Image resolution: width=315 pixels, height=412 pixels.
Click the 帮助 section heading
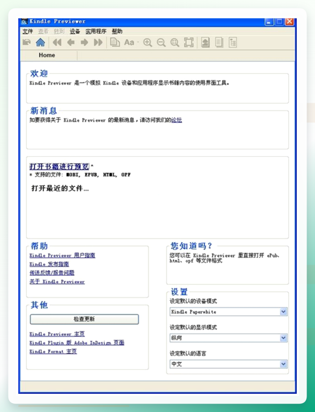tap(39, 246)
